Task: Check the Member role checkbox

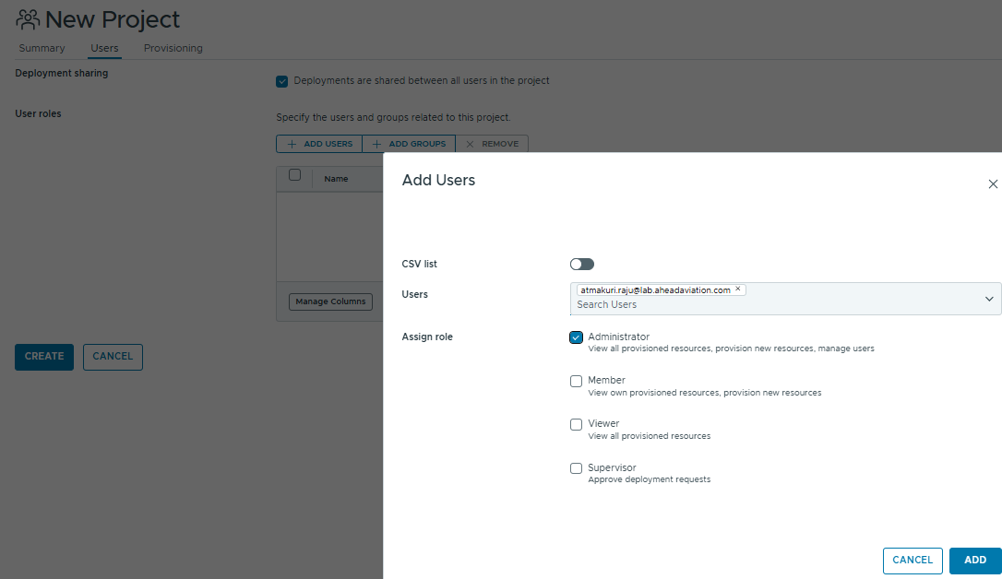Action: coord(577,381)
